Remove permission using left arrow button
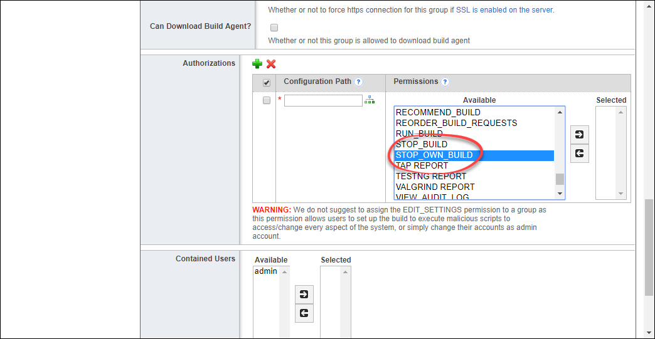 pyautogui.click(x=579, y=153)
